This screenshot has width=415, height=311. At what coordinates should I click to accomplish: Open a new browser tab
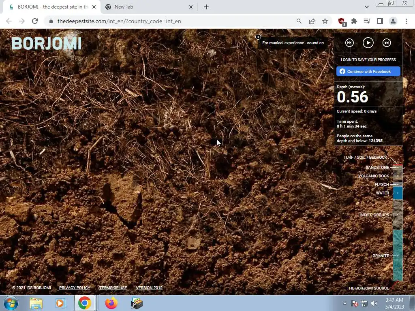click(206, 7)
